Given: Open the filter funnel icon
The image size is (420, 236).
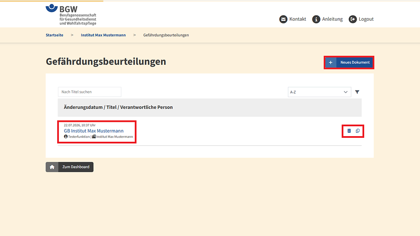Looking at the screenshot, I should [357, 92].
